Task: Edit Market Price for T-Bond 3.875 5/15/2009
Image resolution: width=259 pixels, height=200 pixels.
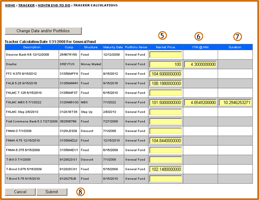Action: pyautogui.click(x=166, y=169)
